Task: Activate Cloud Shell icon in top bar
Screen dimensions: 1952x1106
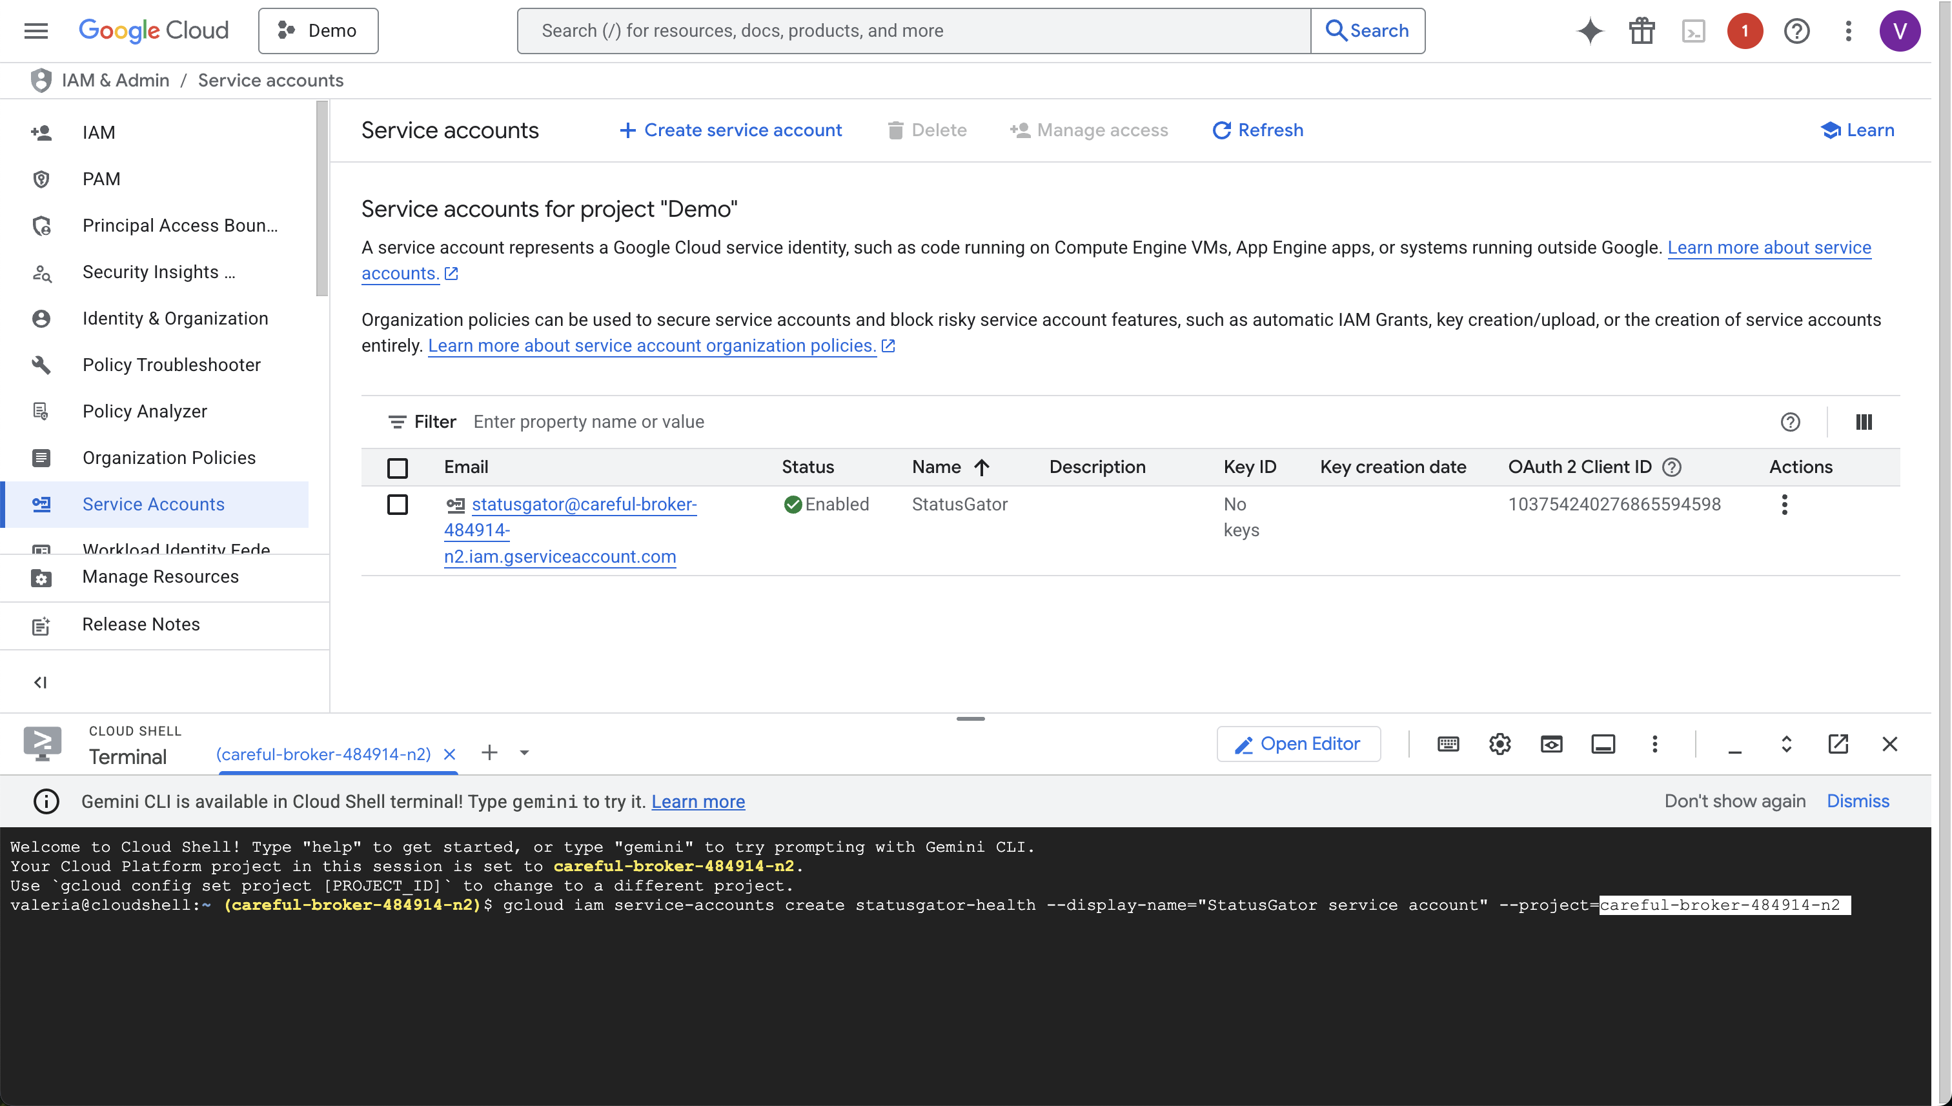Action: coord(1693,31)
